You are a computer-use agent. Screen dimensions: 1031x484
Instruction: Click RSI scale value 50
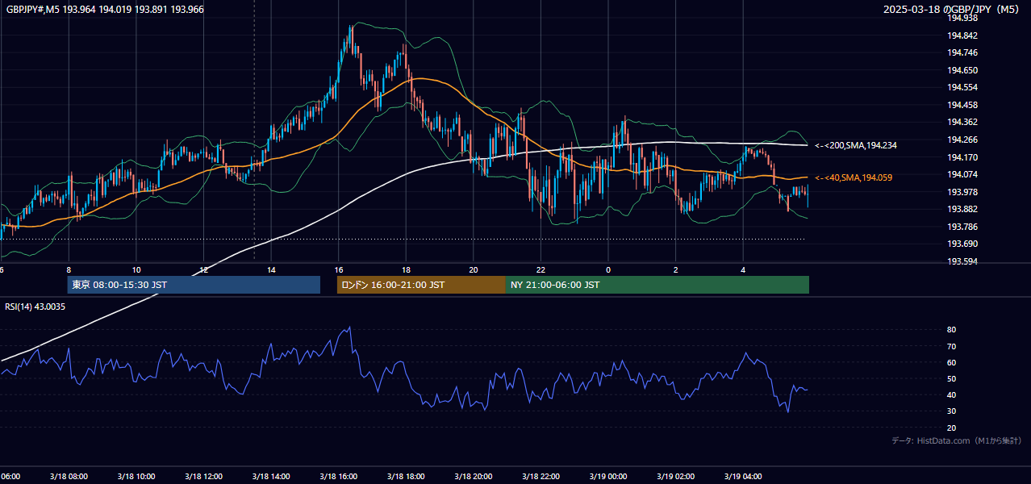951,378
